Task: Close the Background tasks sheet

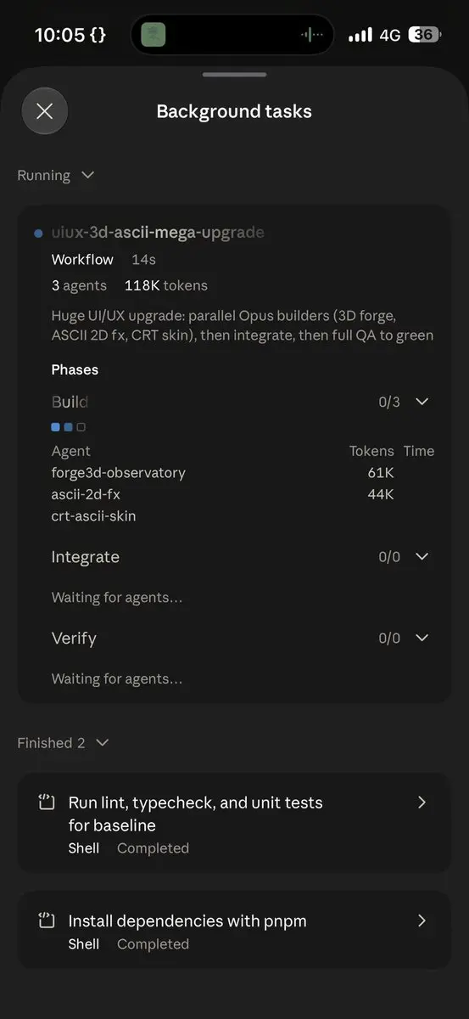Action: coord(45,111)
